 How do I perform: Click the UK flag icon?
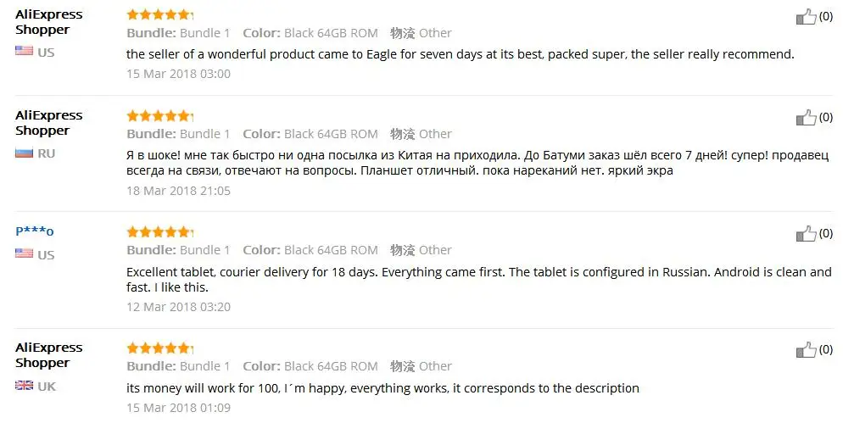(25, 386)
